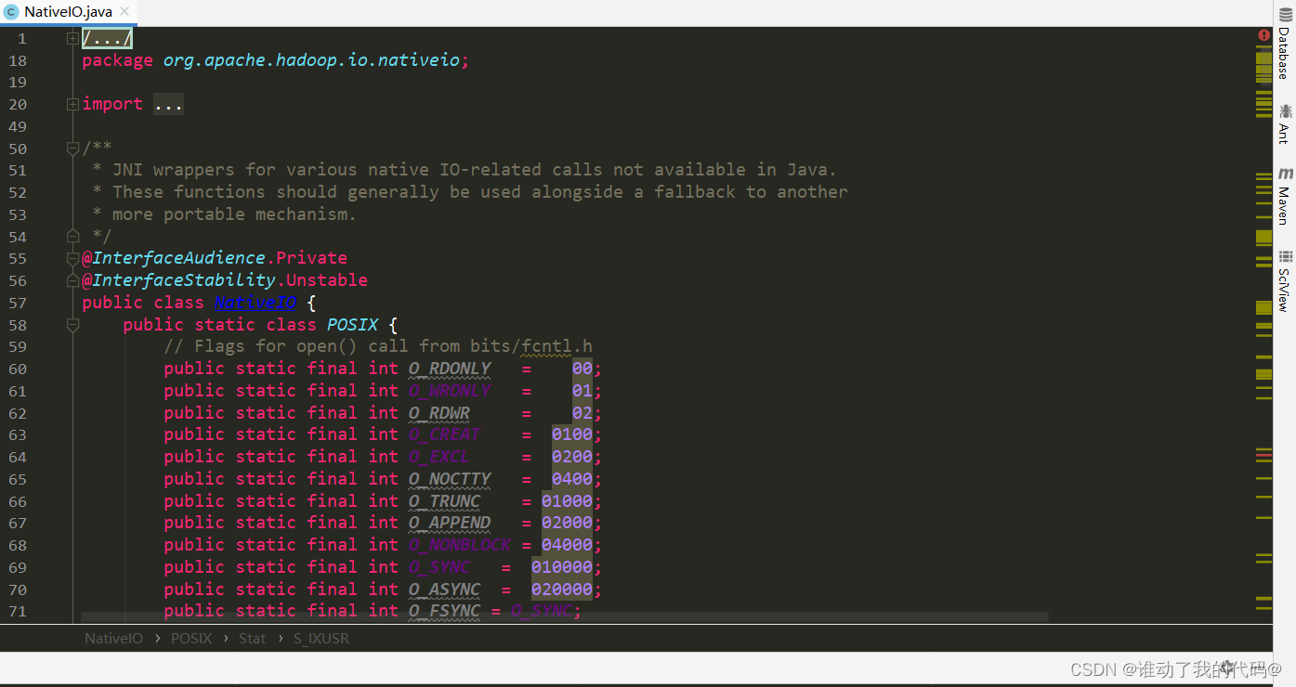
Task: Click the NativeIO class name link on line 57
Action: (255, 303)
